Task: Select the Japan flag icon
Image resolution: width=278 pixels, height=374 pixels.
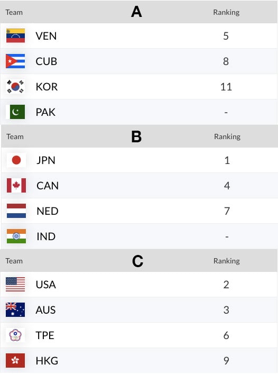Action: pos(16,160)
